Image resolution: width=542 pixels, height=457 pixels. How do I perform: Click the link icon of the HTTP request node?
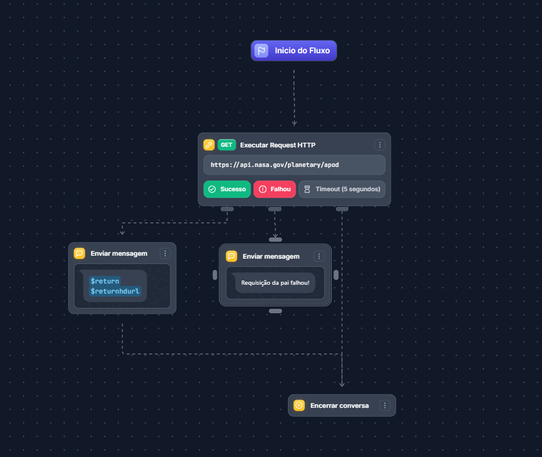(209, 144)
